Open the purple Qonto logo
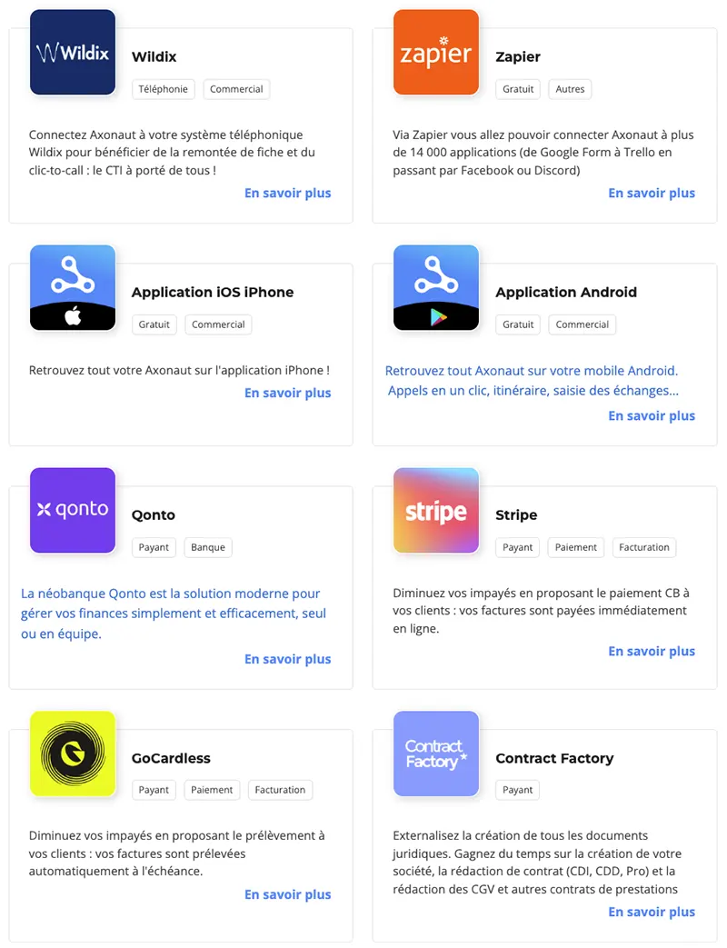 73,510
